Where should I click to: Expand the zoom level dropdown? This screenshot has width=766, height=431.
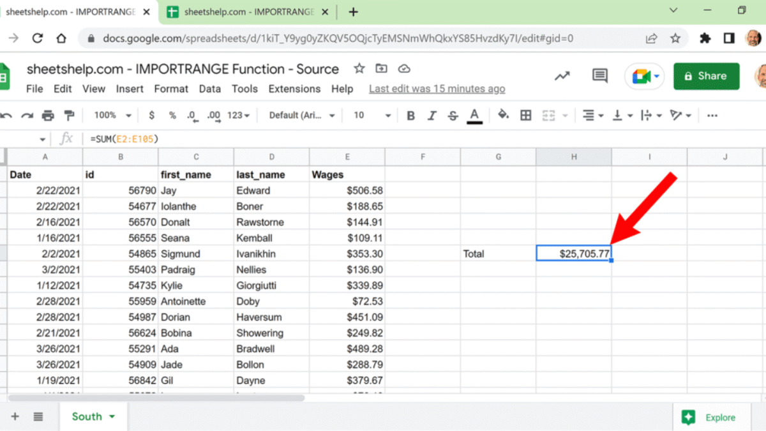click(112, 116)
